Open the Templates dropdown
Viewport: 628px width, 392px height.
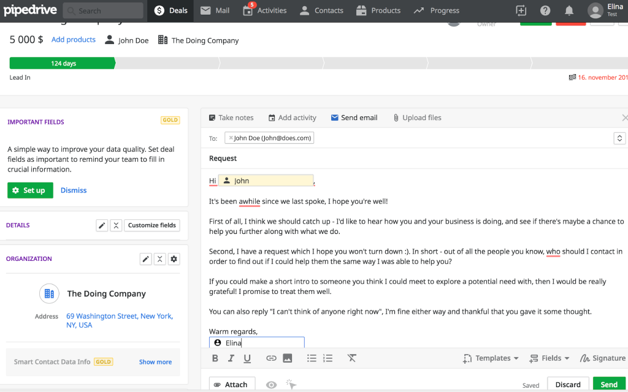(491, 358)
